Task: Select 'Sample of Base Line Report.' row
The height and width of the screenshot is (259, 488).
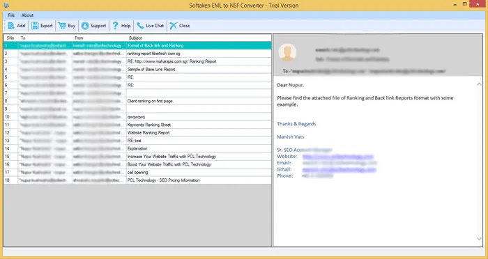Action: 137,70
